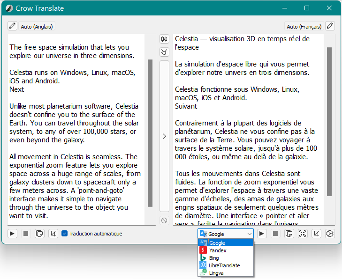Click the source text line 'Next'
This screenshot has height=279, width=342.
[x=16, y=89]
